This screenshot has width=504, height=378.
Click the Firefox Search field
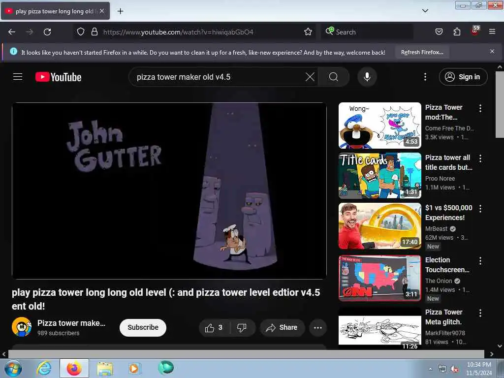366,32
